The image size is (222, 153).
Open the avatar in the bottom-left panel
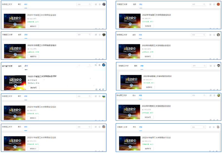point(104,127)
